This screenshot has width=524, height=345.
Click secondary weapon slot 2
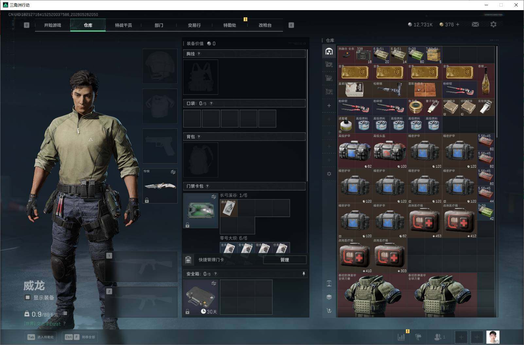click(141, 302)
